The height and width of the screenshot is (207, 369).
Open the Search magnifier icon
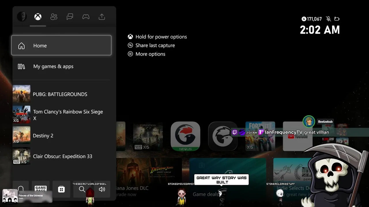[x=82, y=189]
